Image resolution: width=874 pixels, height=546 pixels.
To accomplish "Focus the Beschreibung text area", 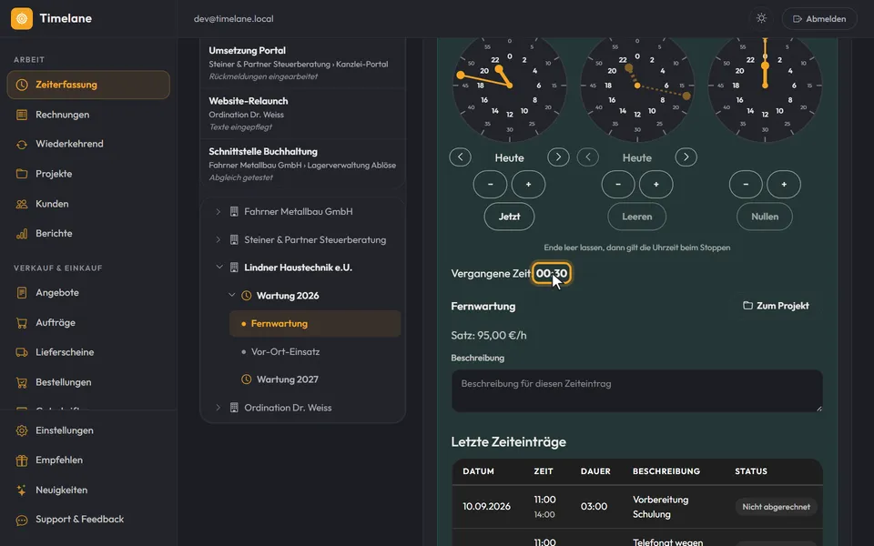I will [636, 391].
